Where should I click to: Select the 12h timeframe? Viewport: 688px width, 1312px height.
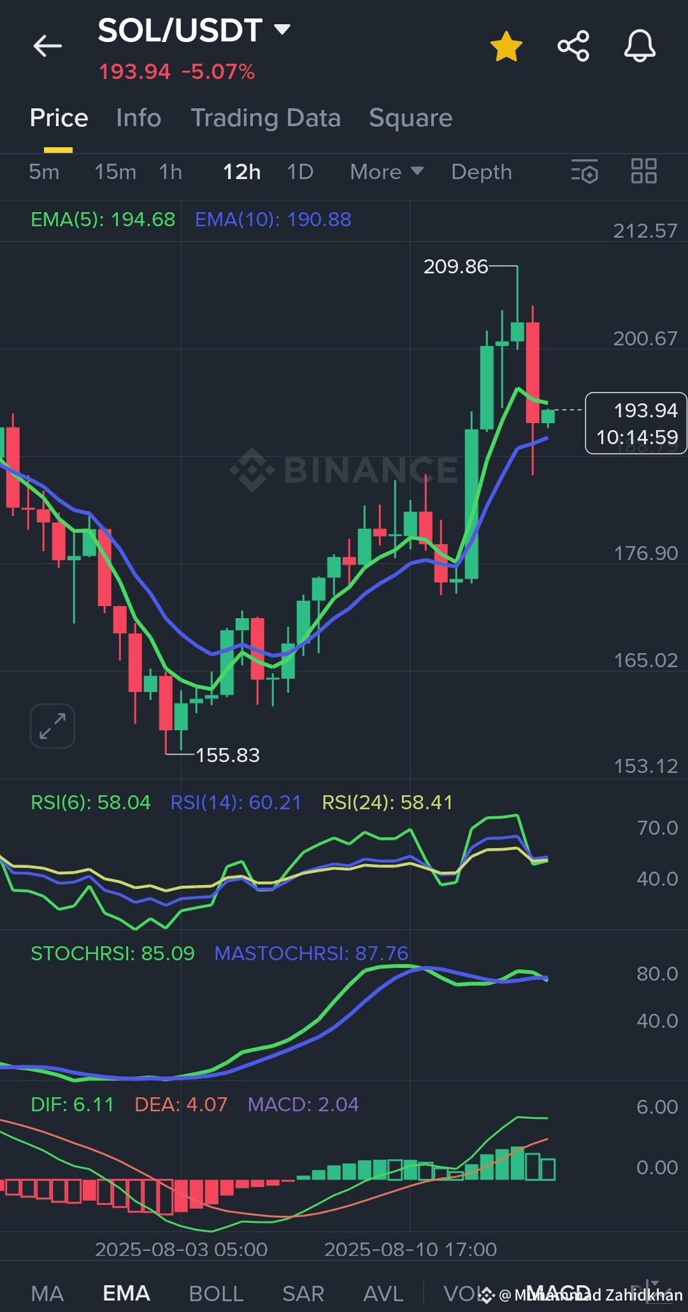(x=241, y=172)
